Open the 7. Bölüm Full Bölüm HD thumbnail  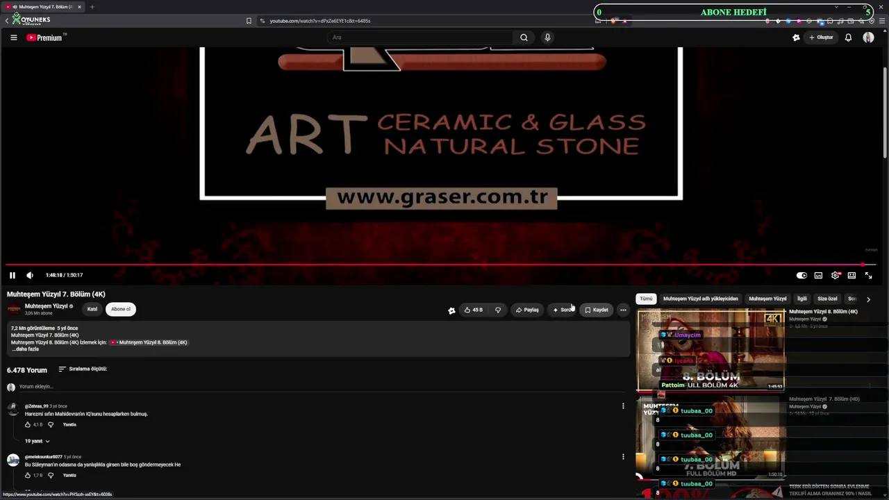tap(711, 437)
